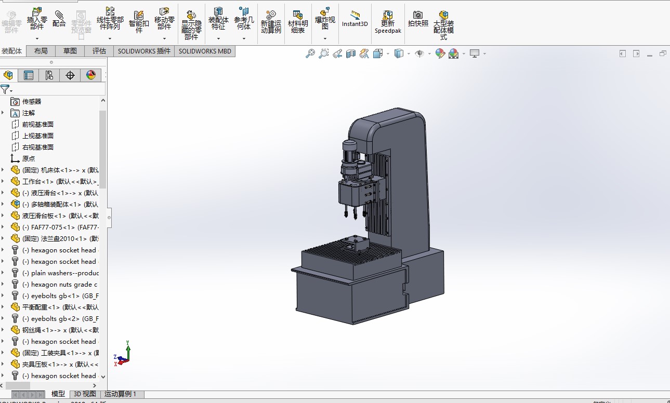
Task: Click Smart Fasteners (智能扣件) icon
Action: pos(139,15)
